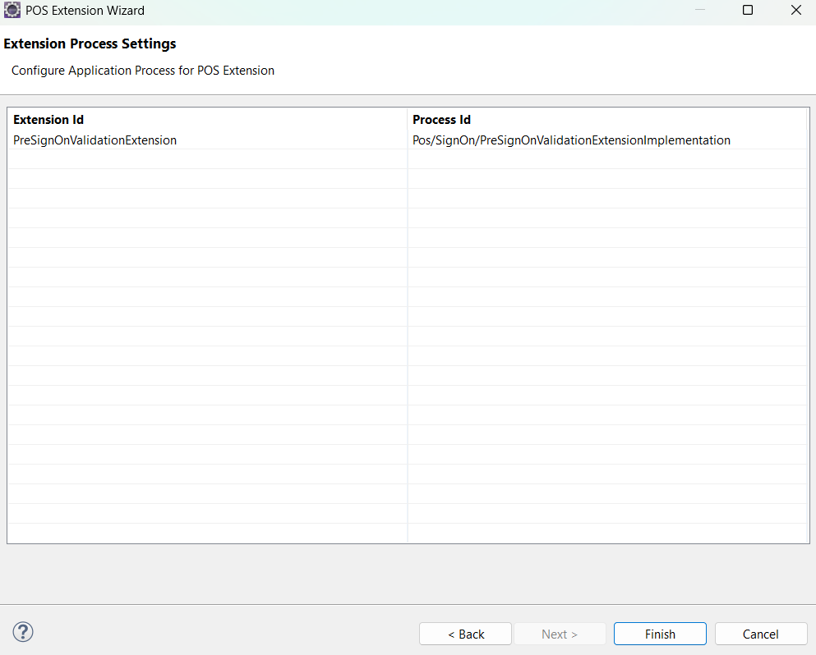Screen dimensions: 816x655
Task: Select the Pos/SignOn process implementation cell
Action: (x=571, y=140)
